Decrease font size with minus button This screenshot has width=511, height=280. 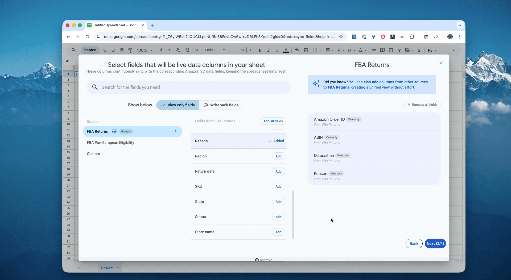233,50
